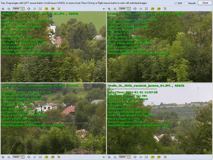Image resolution: width=213 pixels, height=160 pixels.
Task: Click the fit-to-view crosshair icon for image _01
Action: point(29,9)
